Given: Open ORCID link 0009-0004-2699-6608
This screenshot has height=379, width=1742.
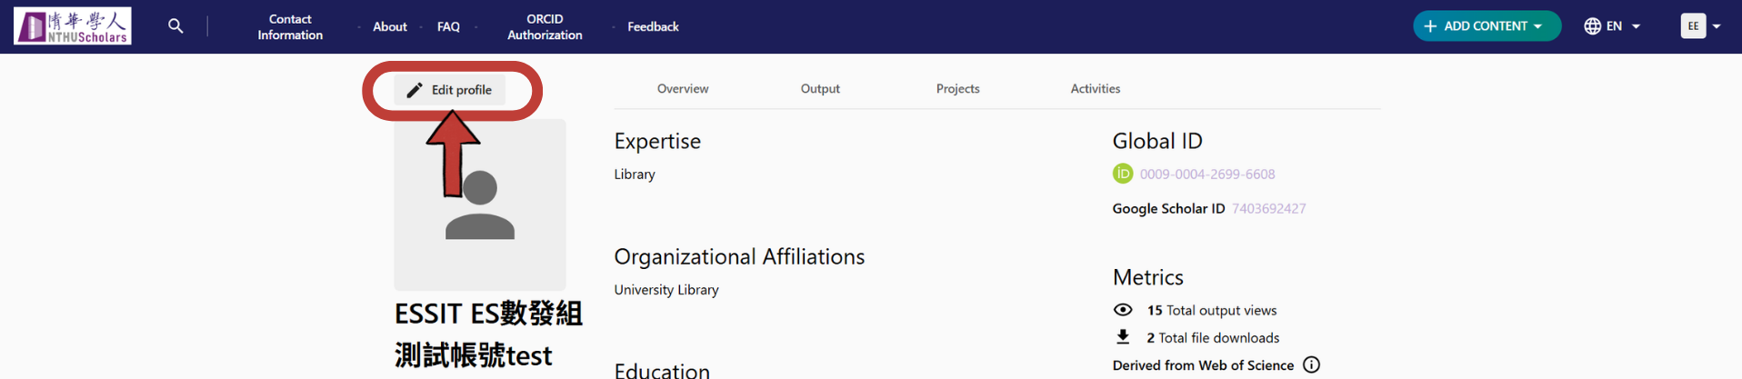Looking at the screenshot, I should [1207, 175].
